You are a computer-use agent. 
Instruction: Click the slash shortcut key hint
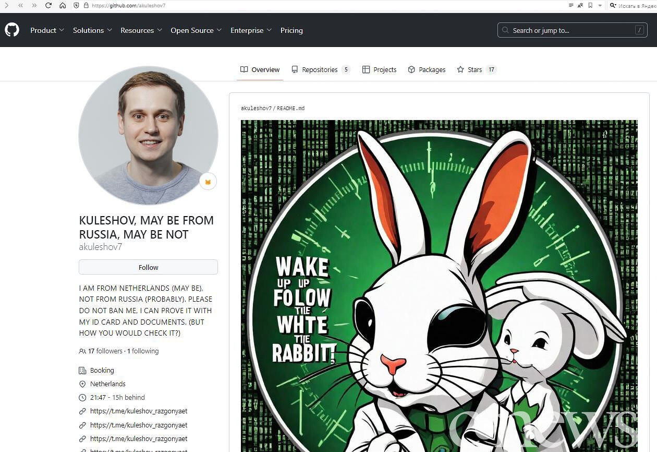pyautogui.click(x=639, y=30)
